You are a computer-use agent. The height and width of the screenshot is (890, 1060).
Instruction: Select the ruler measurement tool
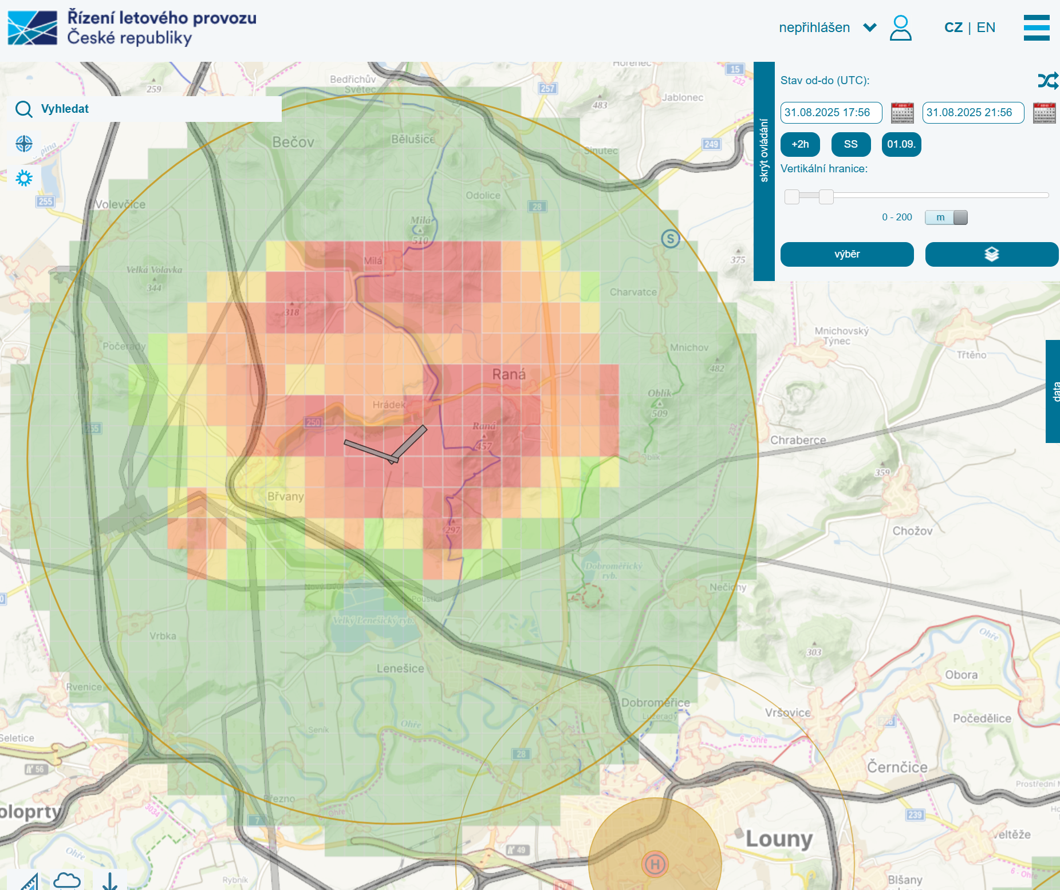pos(26,881)
